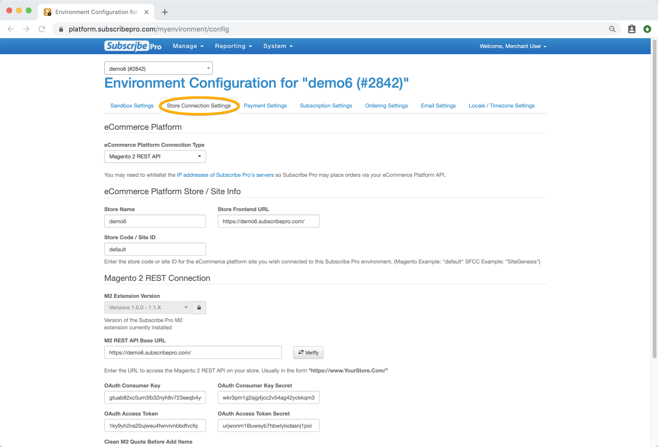Close the Environment Configuration tab

click(x=146, y=12)
